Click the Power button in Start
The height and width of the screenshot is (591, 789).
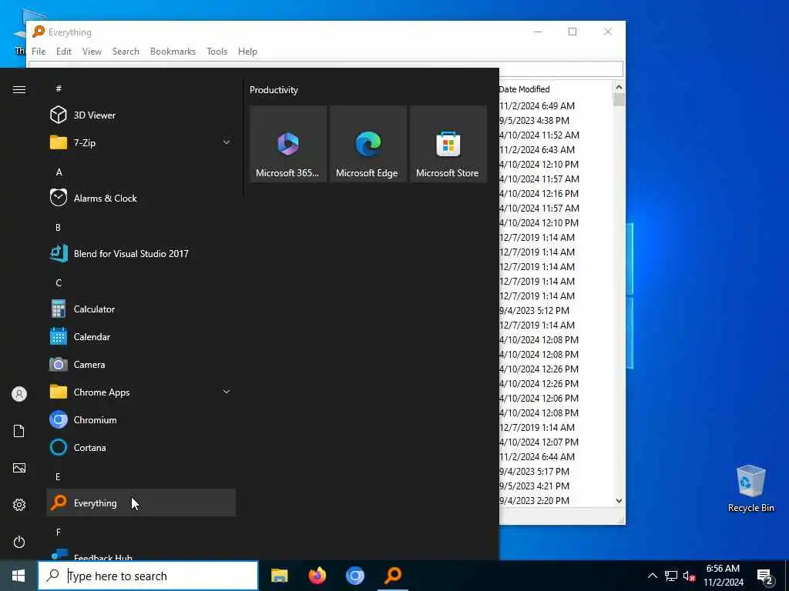[x=19, y=542]
